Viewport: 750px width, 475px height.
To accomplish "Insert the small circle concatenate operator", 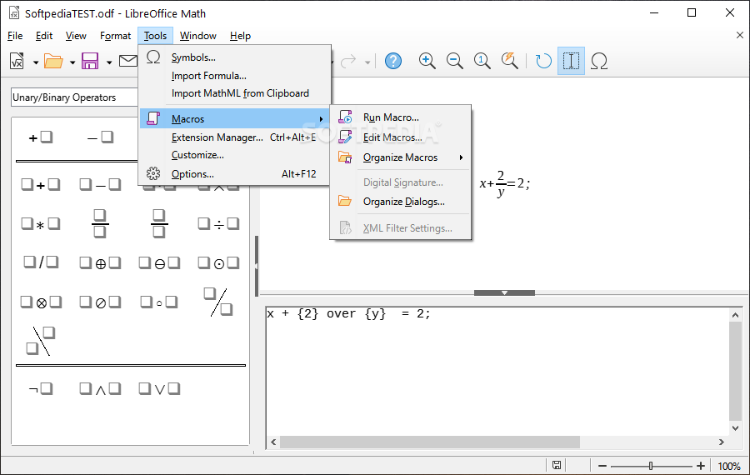I will click(x=159, y=302).
